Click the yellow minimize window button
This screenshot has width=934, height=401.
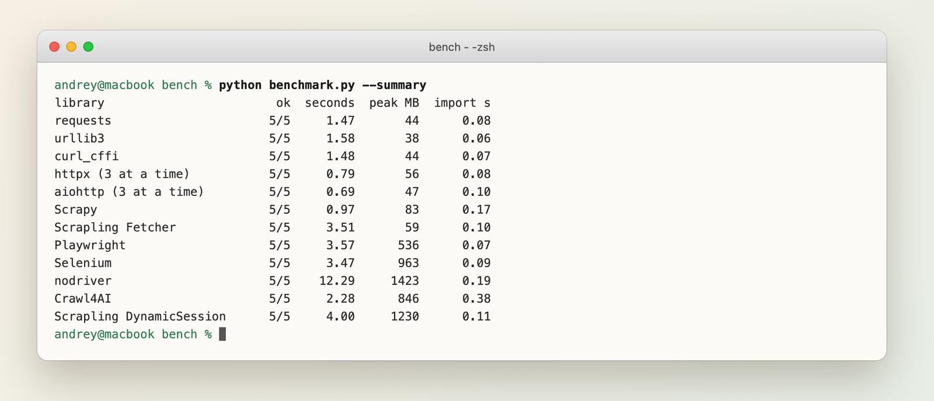71,47
